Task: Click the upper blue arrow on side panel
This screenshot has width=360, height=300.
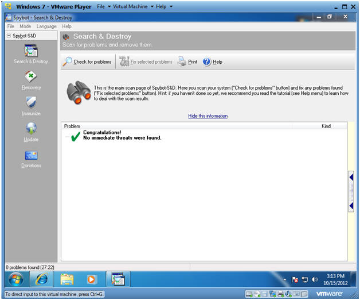Action: [351, 177]
